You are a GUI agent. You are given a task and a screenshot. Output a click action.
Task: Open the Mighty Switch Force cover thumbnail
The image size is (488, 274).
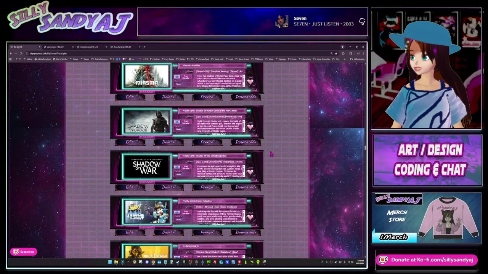coord(147,212)
